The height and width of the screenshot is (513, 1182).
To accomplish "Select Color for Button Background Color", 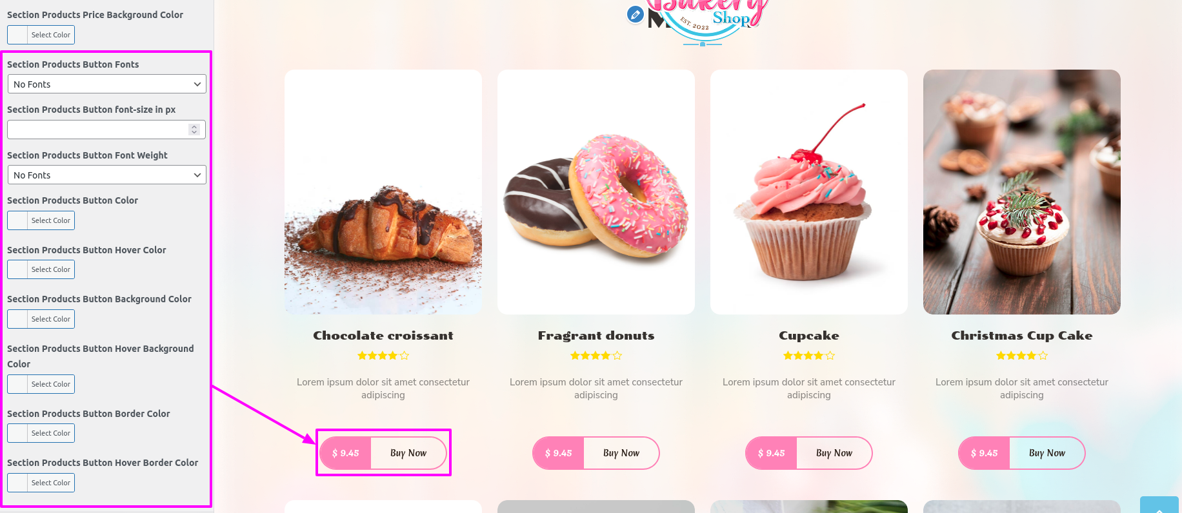I will click(x=41, y=319).
